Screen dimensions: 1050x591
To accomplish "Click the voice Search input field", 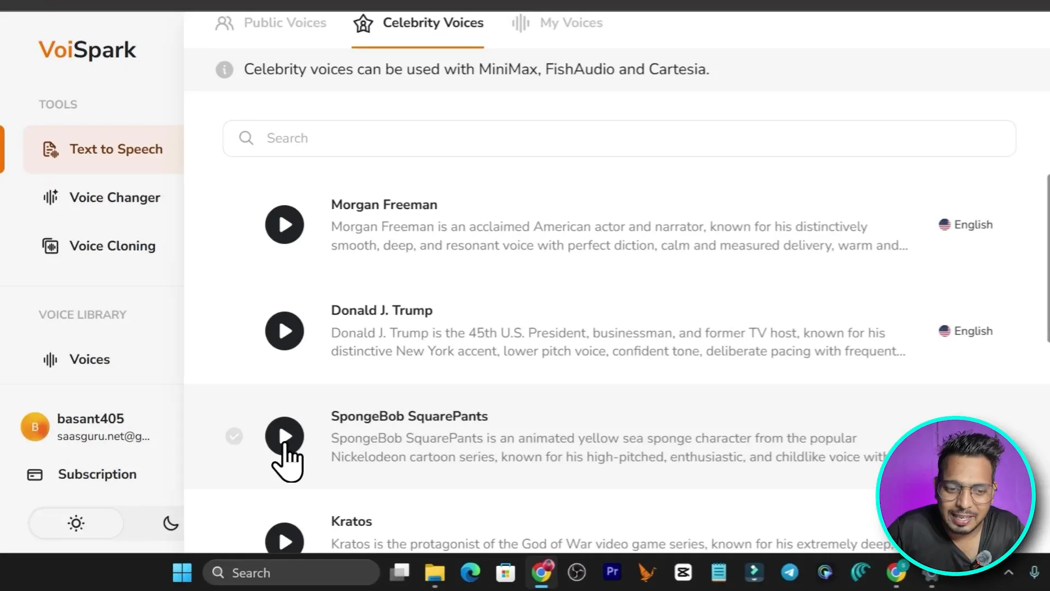I will [618, 138].
